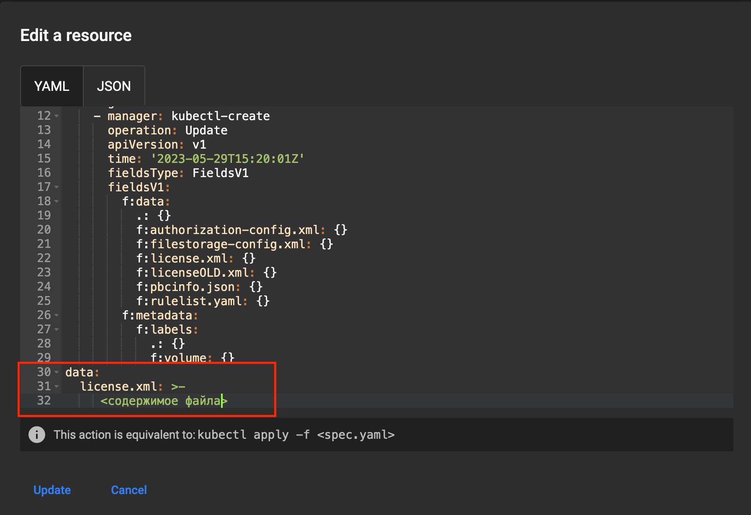Click the text 'manager: kubectl-create'
Viewport: 751px width, 515px height.
[189, 116]
